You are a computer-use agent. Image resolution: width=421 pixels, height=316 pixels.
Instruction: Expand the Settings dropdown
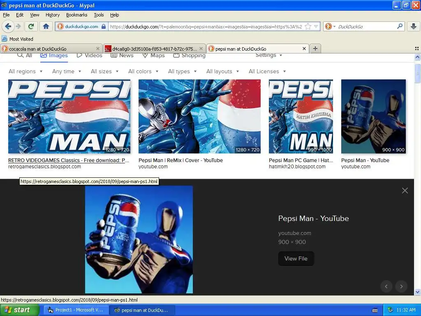point(269,55)
